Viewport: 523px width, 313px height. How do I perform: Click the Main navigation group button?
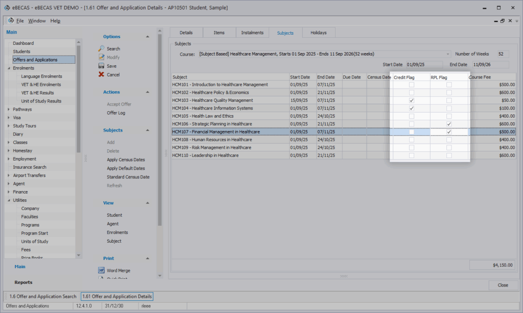click(x=20, y=267)
